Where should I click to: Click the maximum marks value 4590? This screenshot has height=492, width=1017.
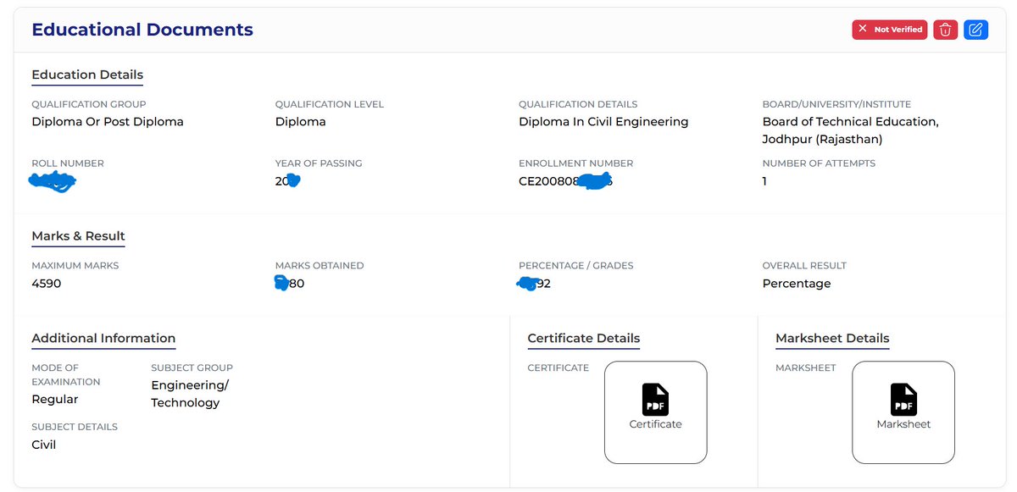[x=47, y=284]
